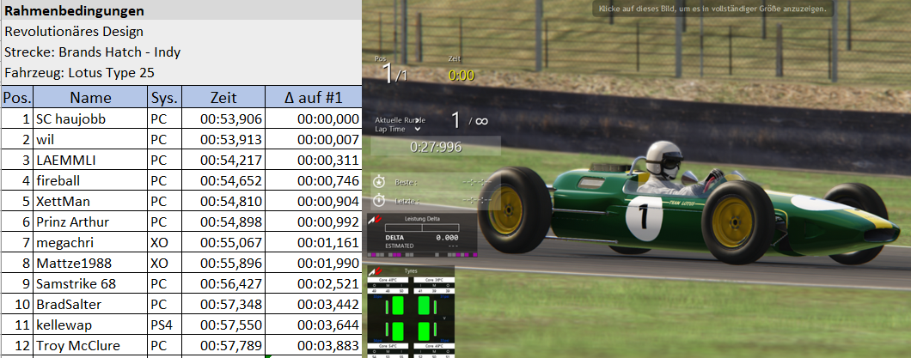Select the Pos. column header

[x=17, y=97]
